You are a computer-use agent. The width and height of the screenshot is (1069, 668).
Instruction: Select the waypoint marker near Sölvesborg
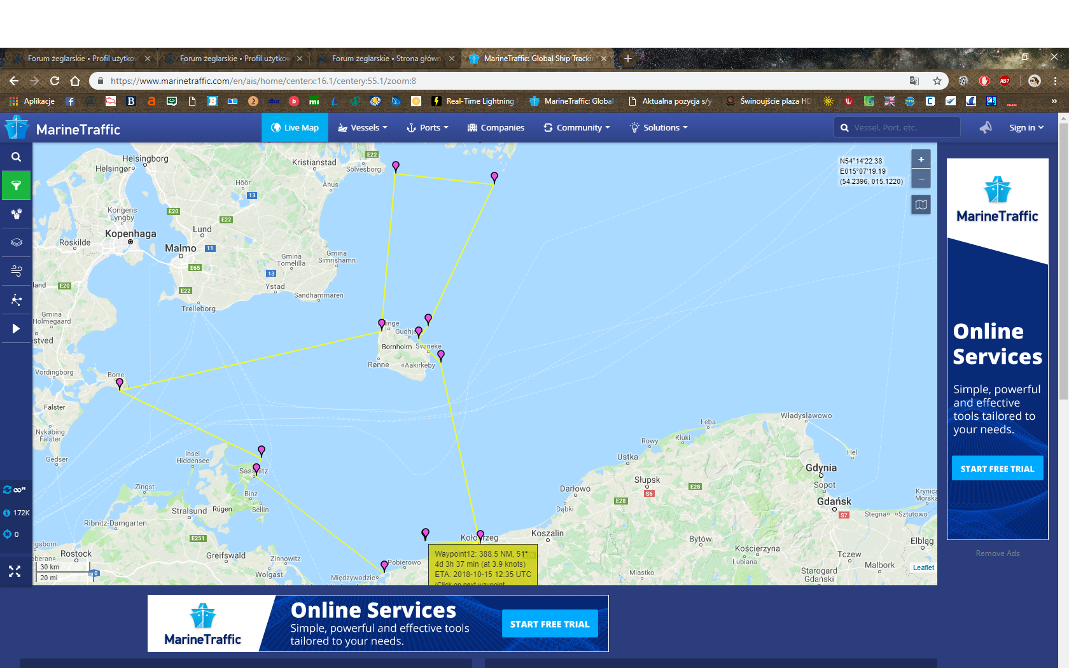pos(396,166)
